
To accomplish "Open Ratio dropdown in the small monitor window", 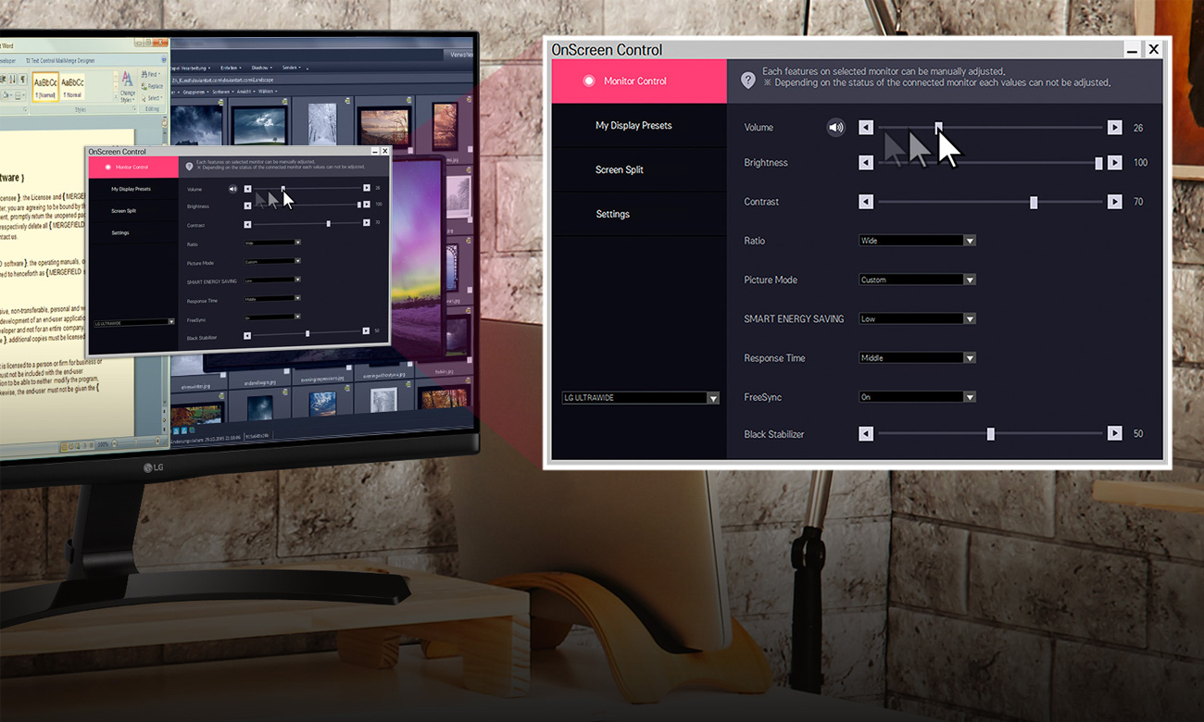I will 272,243.
